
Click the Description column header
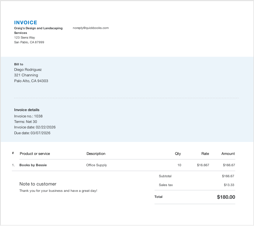tap(96, 154)
